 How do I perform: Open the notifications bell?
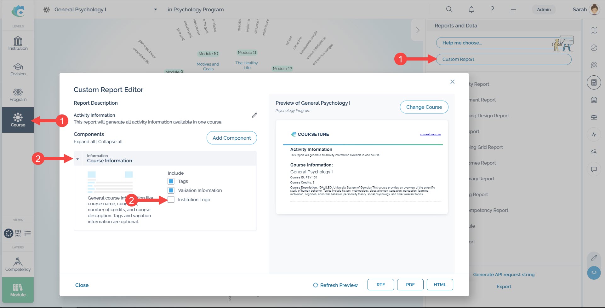471,9
